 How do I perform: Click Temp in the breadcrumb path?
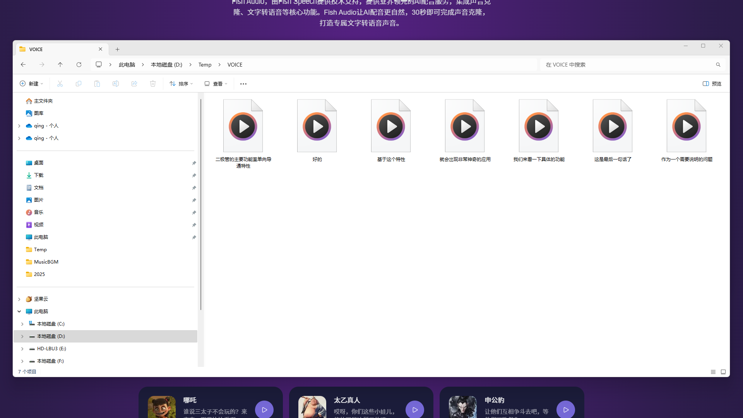point(205,65)
